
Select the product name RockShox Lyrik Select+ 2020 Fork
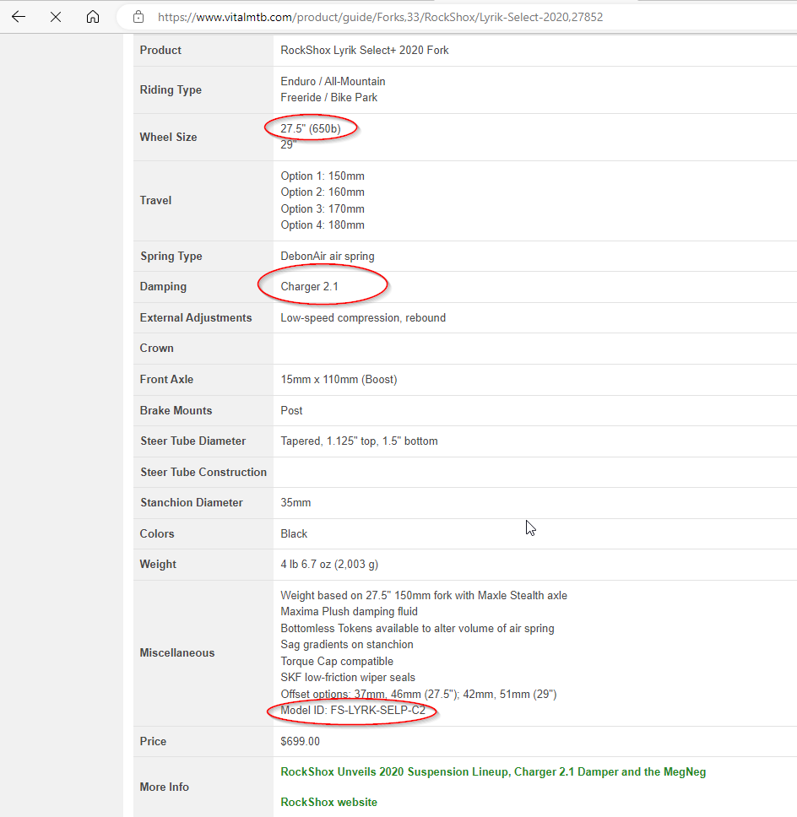point(365,50)
